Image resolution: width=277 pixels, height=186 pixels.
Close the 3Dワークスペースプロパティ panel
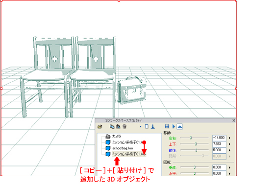tap(233, 120)
